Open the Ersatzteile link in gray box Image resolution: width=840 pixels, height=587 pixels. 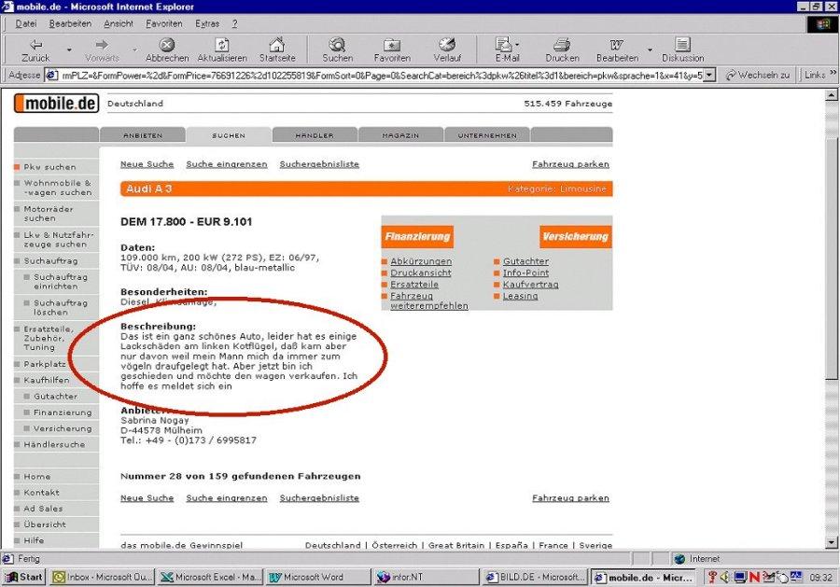pos(414,285)
